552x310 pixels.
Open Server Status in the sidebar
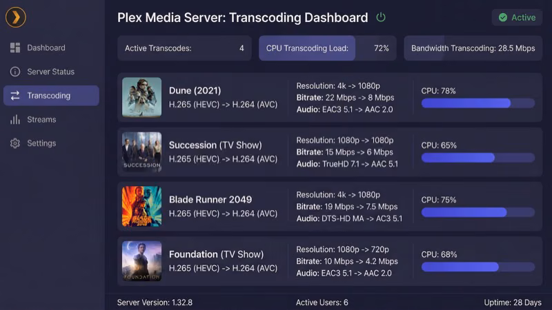pyautogui.click(x=51, y=72)
